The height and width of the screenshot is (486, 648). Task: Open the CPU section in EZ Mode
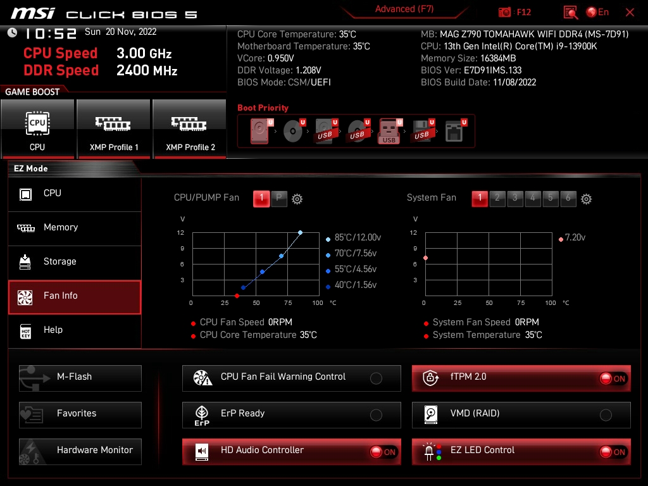(75, 194)
